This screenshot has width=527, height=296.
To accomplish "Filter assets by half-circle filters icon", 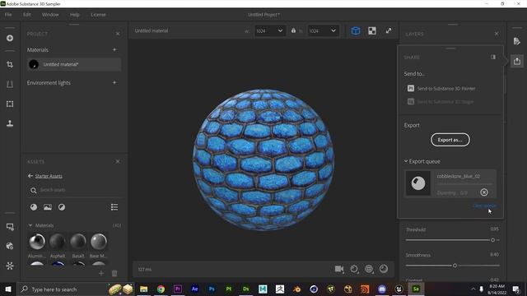I will coord(62,207).
